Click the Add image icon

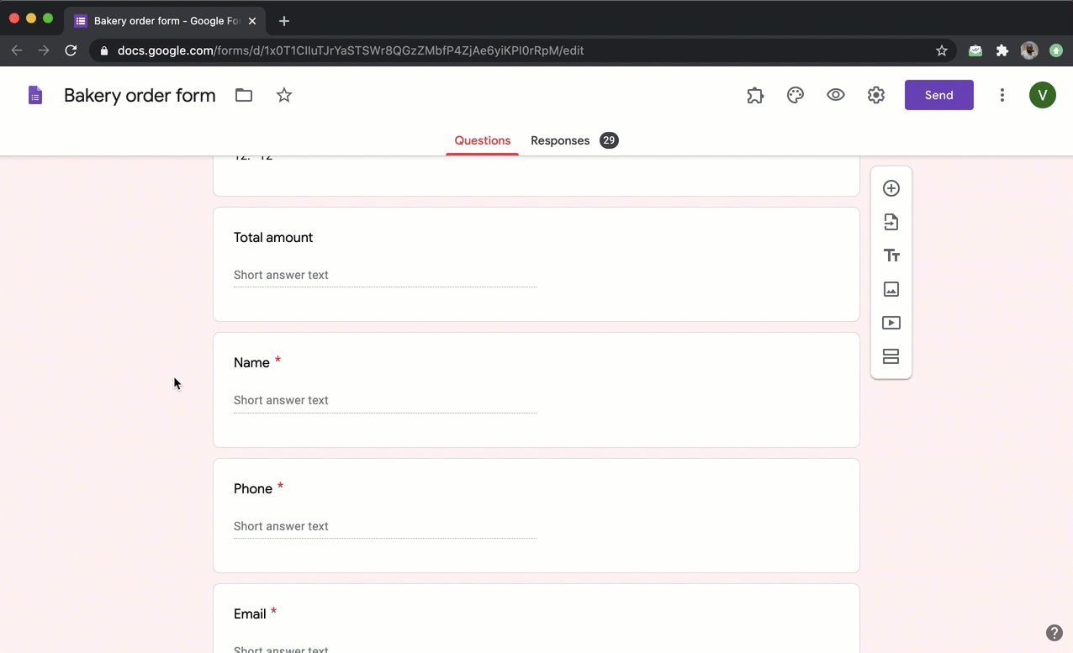(x=891, y=289)
